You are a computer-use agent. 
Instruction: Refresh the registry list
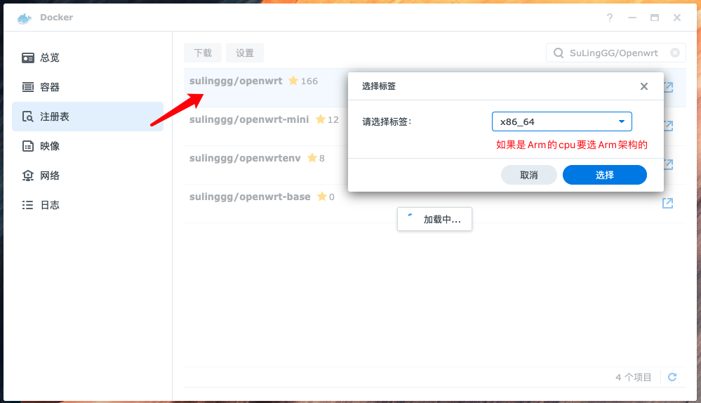pos(672,377)
